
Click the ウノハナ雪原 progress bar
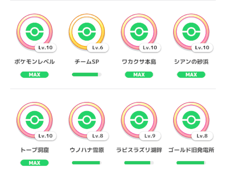pyautogui.click(x=87, y=163)
